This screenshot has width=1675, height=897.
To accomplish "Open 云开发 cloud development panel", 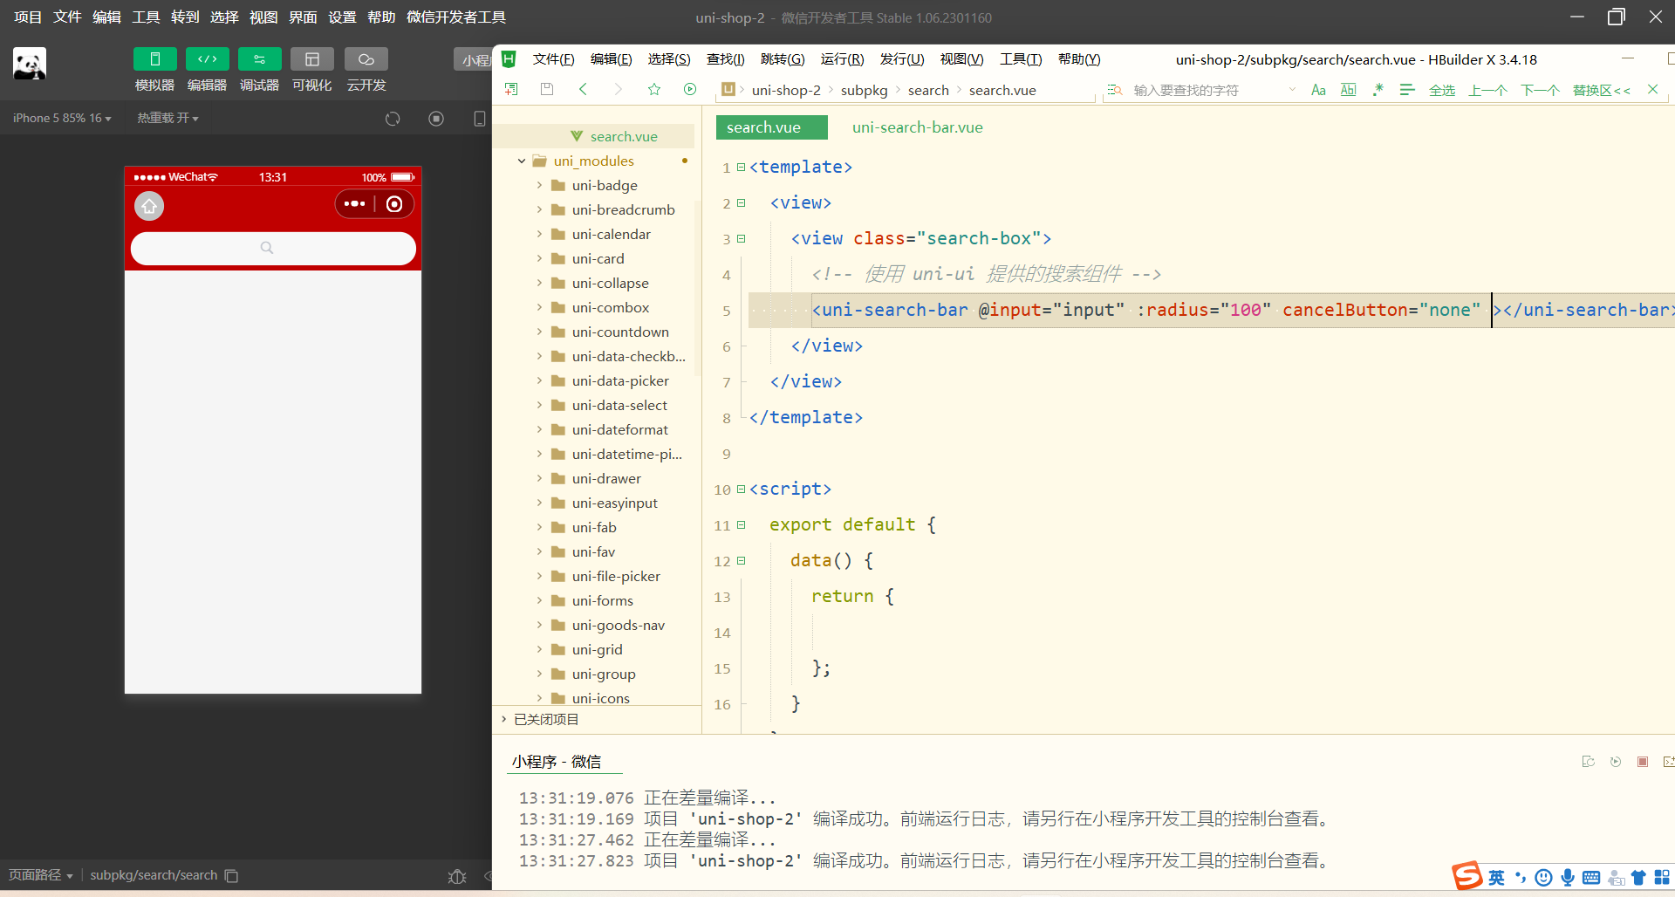I will (366, 68).
